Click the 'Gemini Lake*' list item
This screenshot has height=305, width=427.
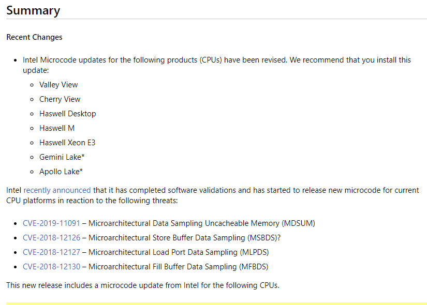[x=62, y=157]
